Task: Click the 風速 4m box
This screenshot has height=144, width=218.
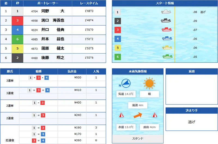Action: coord(138,105)
